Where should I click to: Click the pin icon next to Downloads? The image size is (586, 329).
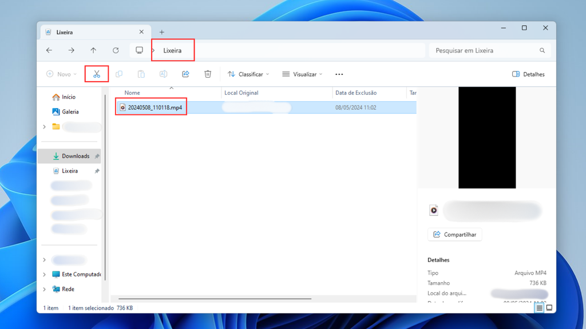97,157
